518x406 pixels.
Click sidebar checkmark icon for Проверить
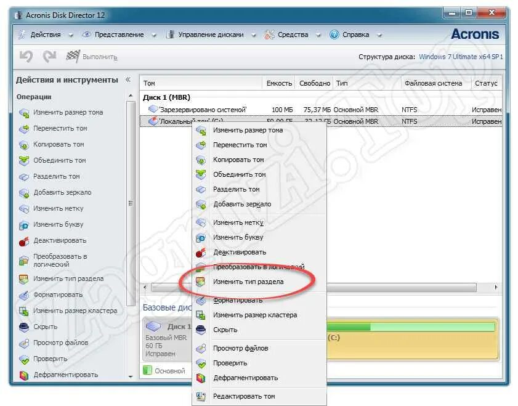click(24, 359)
